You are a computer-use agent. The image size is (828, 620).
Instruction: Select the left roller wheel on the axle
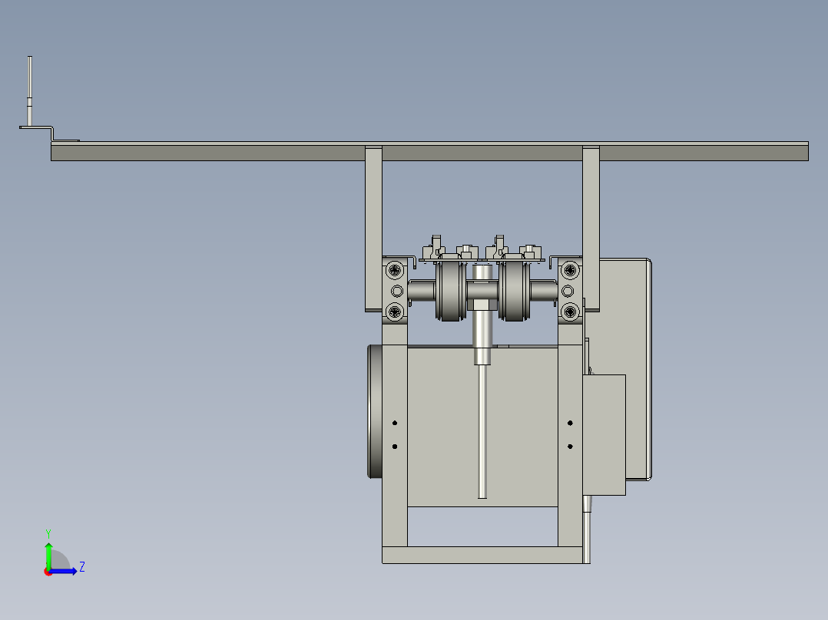point(450,291)
